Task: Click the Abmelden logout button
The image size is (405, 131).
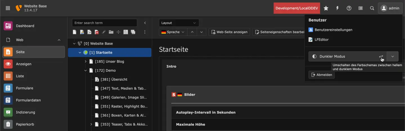Action: 321,75
